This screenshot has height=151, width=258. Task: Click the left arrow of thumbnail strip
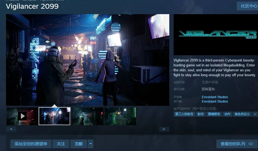11,129
